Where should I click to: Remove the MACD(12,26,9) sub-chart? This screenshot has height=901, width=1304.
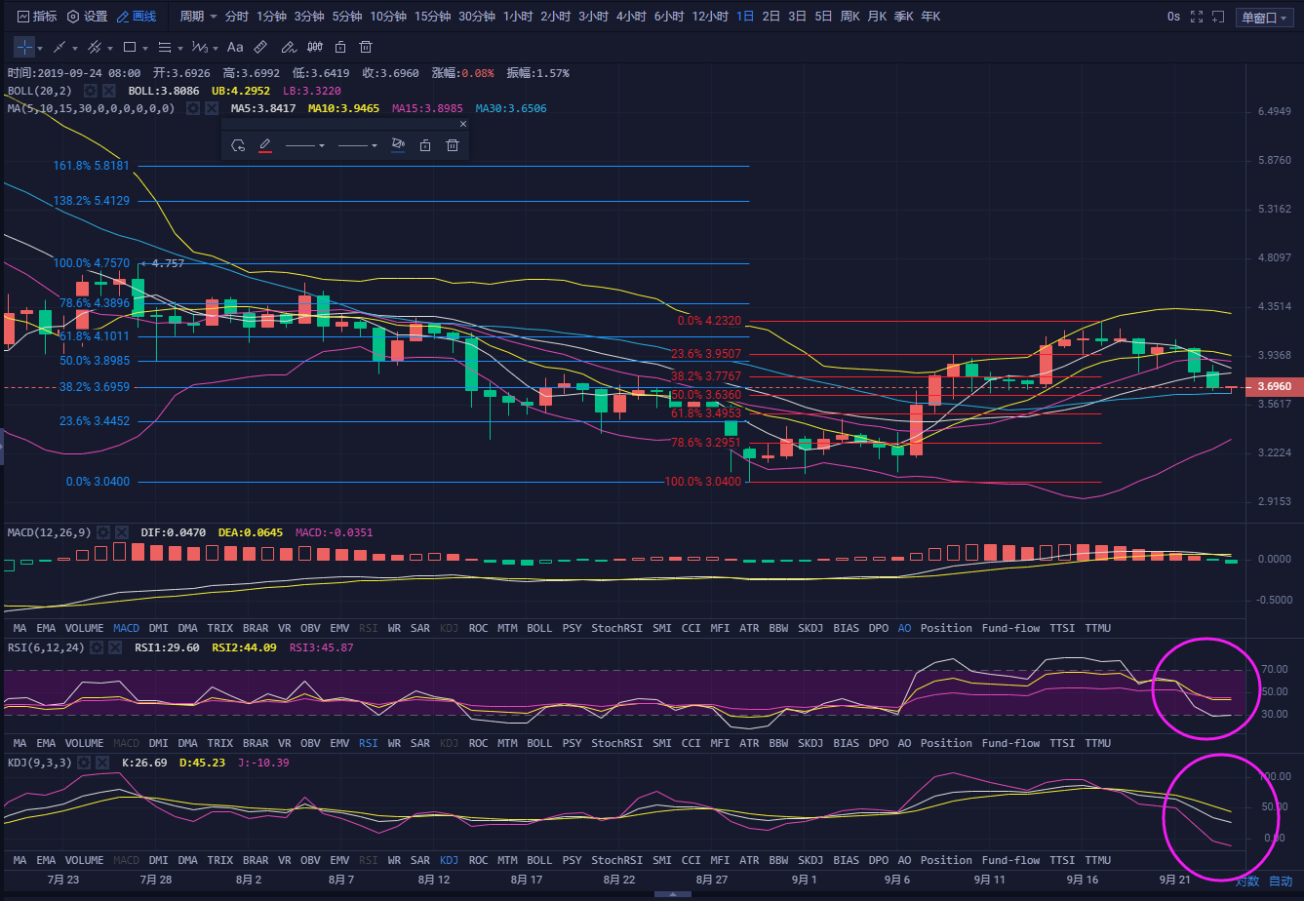click(x=121, y=532)
